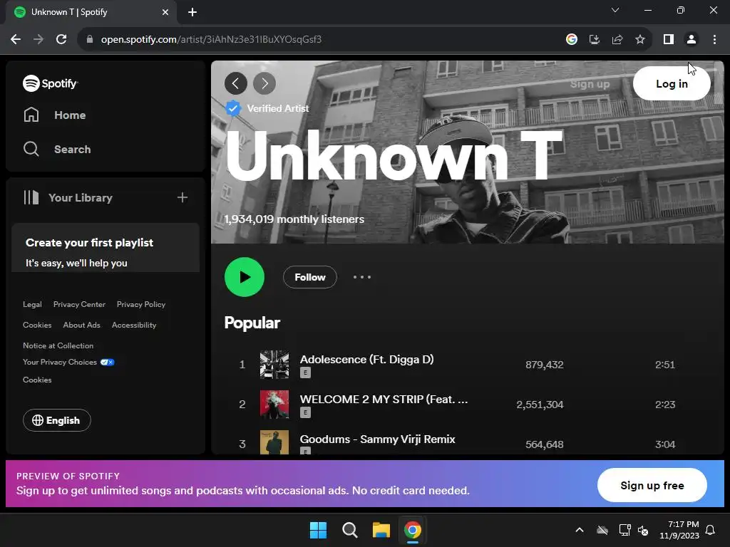The image size is (730, 547).
Task: Open Notice at Collection link
Action: click(58, 345)
